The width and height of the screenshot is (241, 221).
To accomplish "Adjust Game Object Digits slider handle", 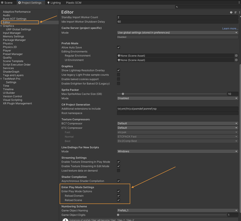I will 118,215.
